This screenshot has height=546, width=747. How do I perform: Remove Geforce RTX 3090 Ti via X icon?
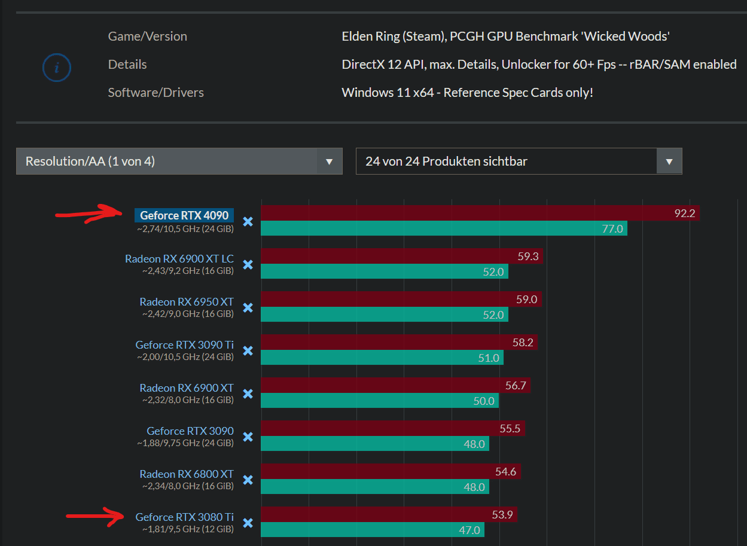tap(248, 351)
